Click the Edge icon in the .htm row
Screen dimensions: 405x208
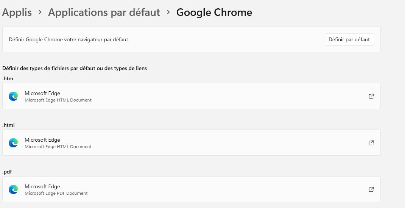coord(13,96)
